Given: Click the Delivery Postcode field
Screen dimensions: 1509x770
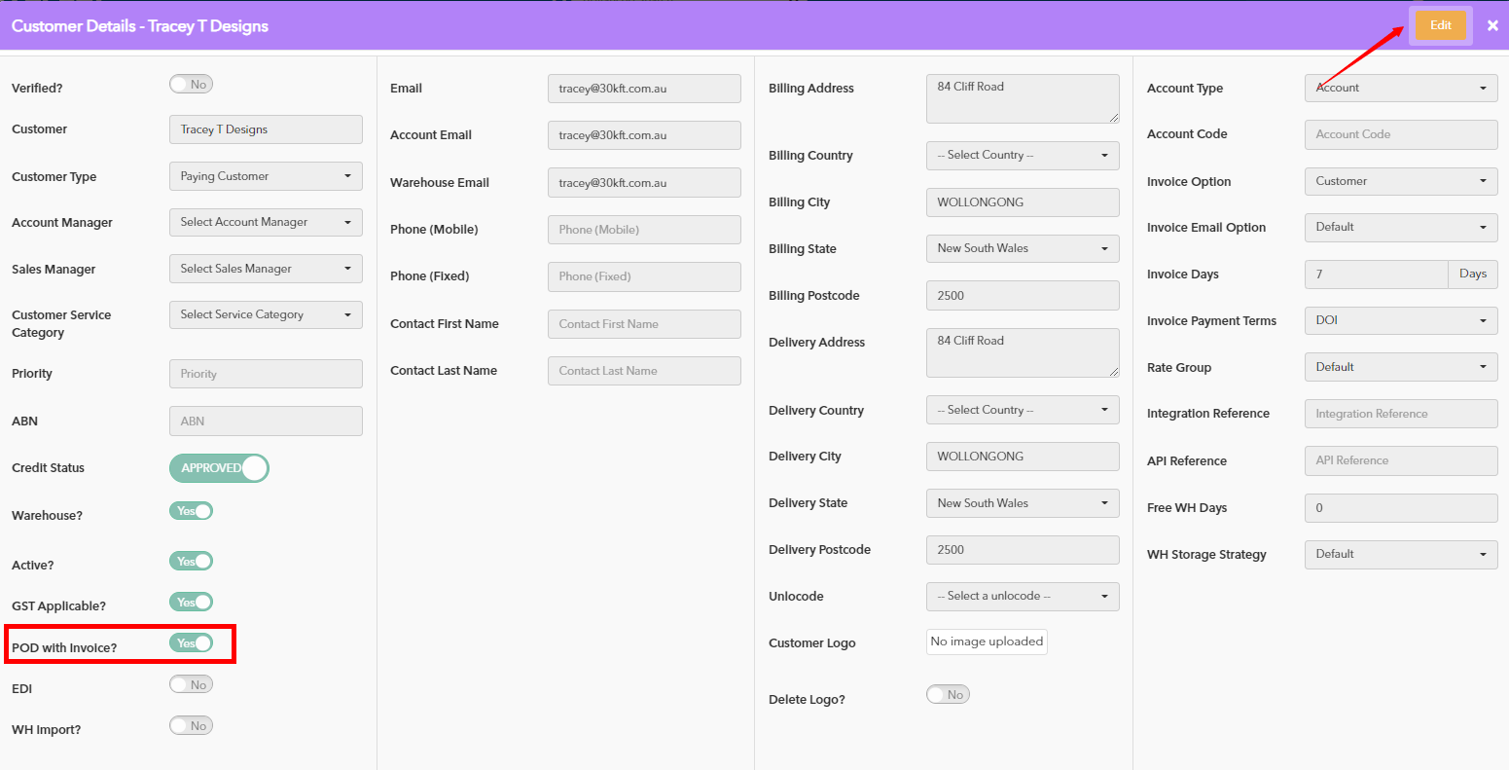Looking at the screenshot, I should pyautogui.click(x=1023, y=550).
